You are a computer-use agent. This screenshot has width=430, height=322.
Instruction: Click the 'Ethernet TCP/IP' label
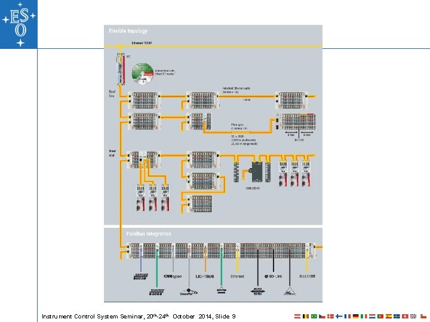[142, 43]
